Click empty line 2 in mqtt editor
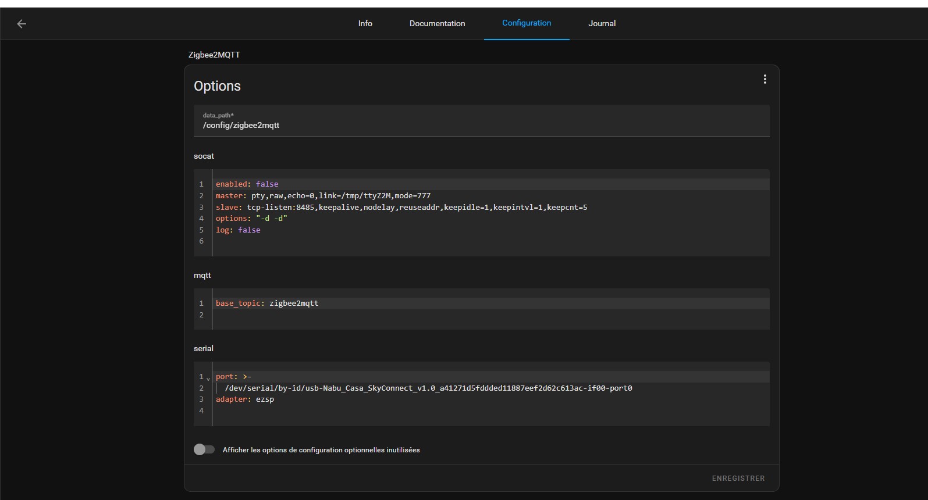This screenshot has height=500, width=928. 349,315
